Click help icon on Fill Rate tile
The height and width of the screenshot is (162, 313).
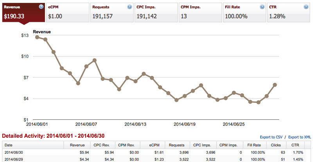(x=262, y=7)
